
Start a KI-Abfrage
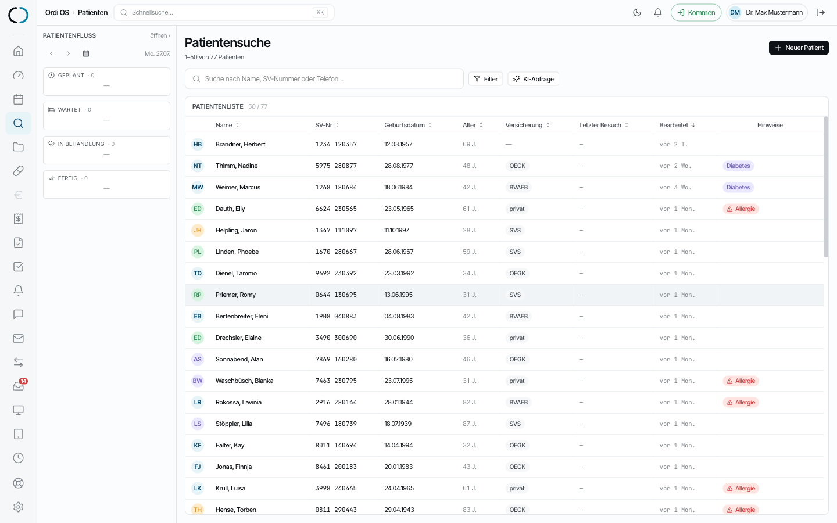coord(533,79)
